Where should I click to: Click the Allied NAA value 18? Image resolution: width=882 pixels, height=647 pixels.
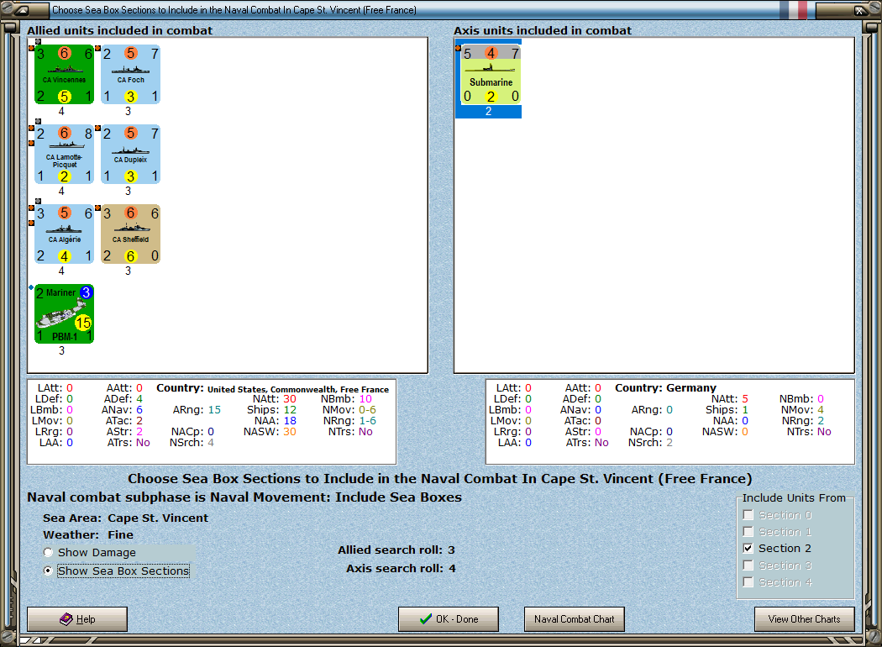[290, 421]
